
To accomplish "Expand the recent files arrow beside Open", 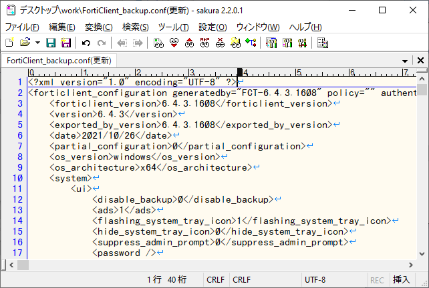I will tap(38, 43).
